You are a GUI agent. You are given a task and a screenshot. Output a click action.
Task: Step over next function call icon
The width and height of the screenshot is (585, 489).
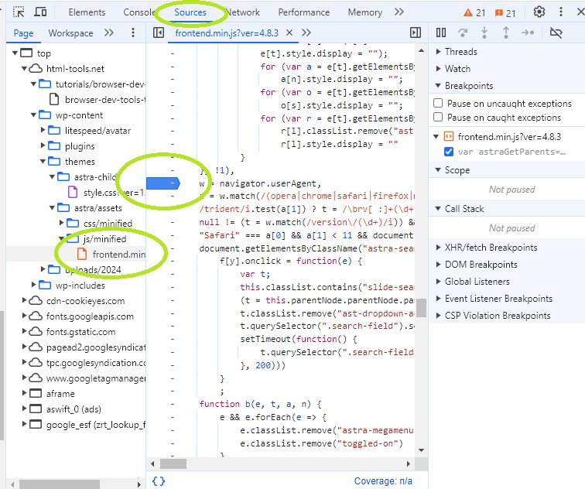pyautogui.click(x=463, y=32)
